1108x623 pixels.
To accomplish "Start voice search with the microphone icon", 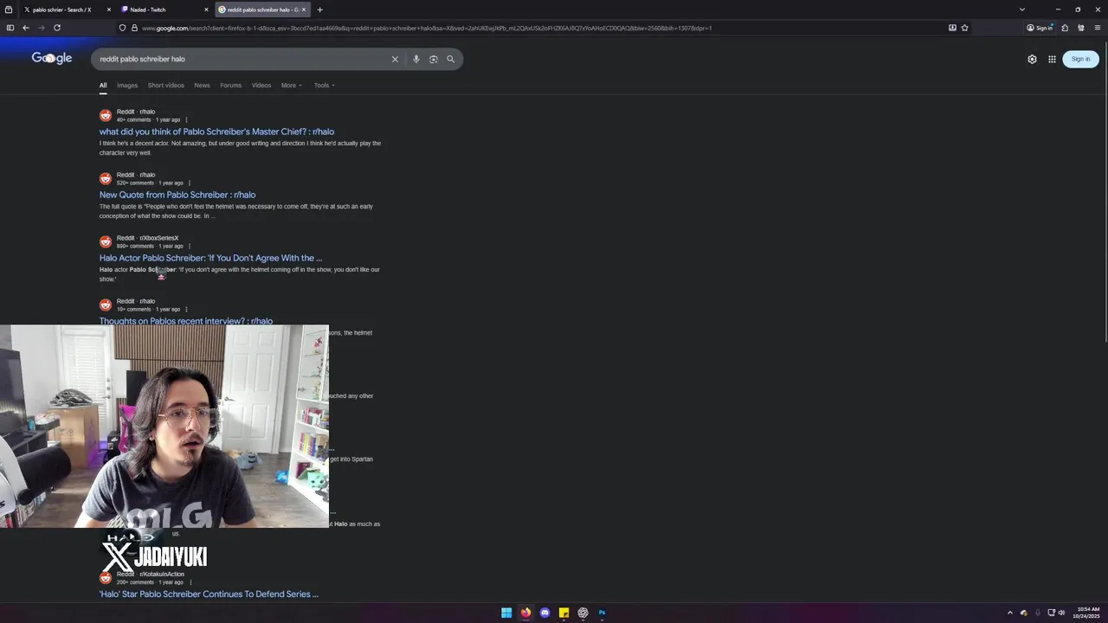I will point(415,59).
